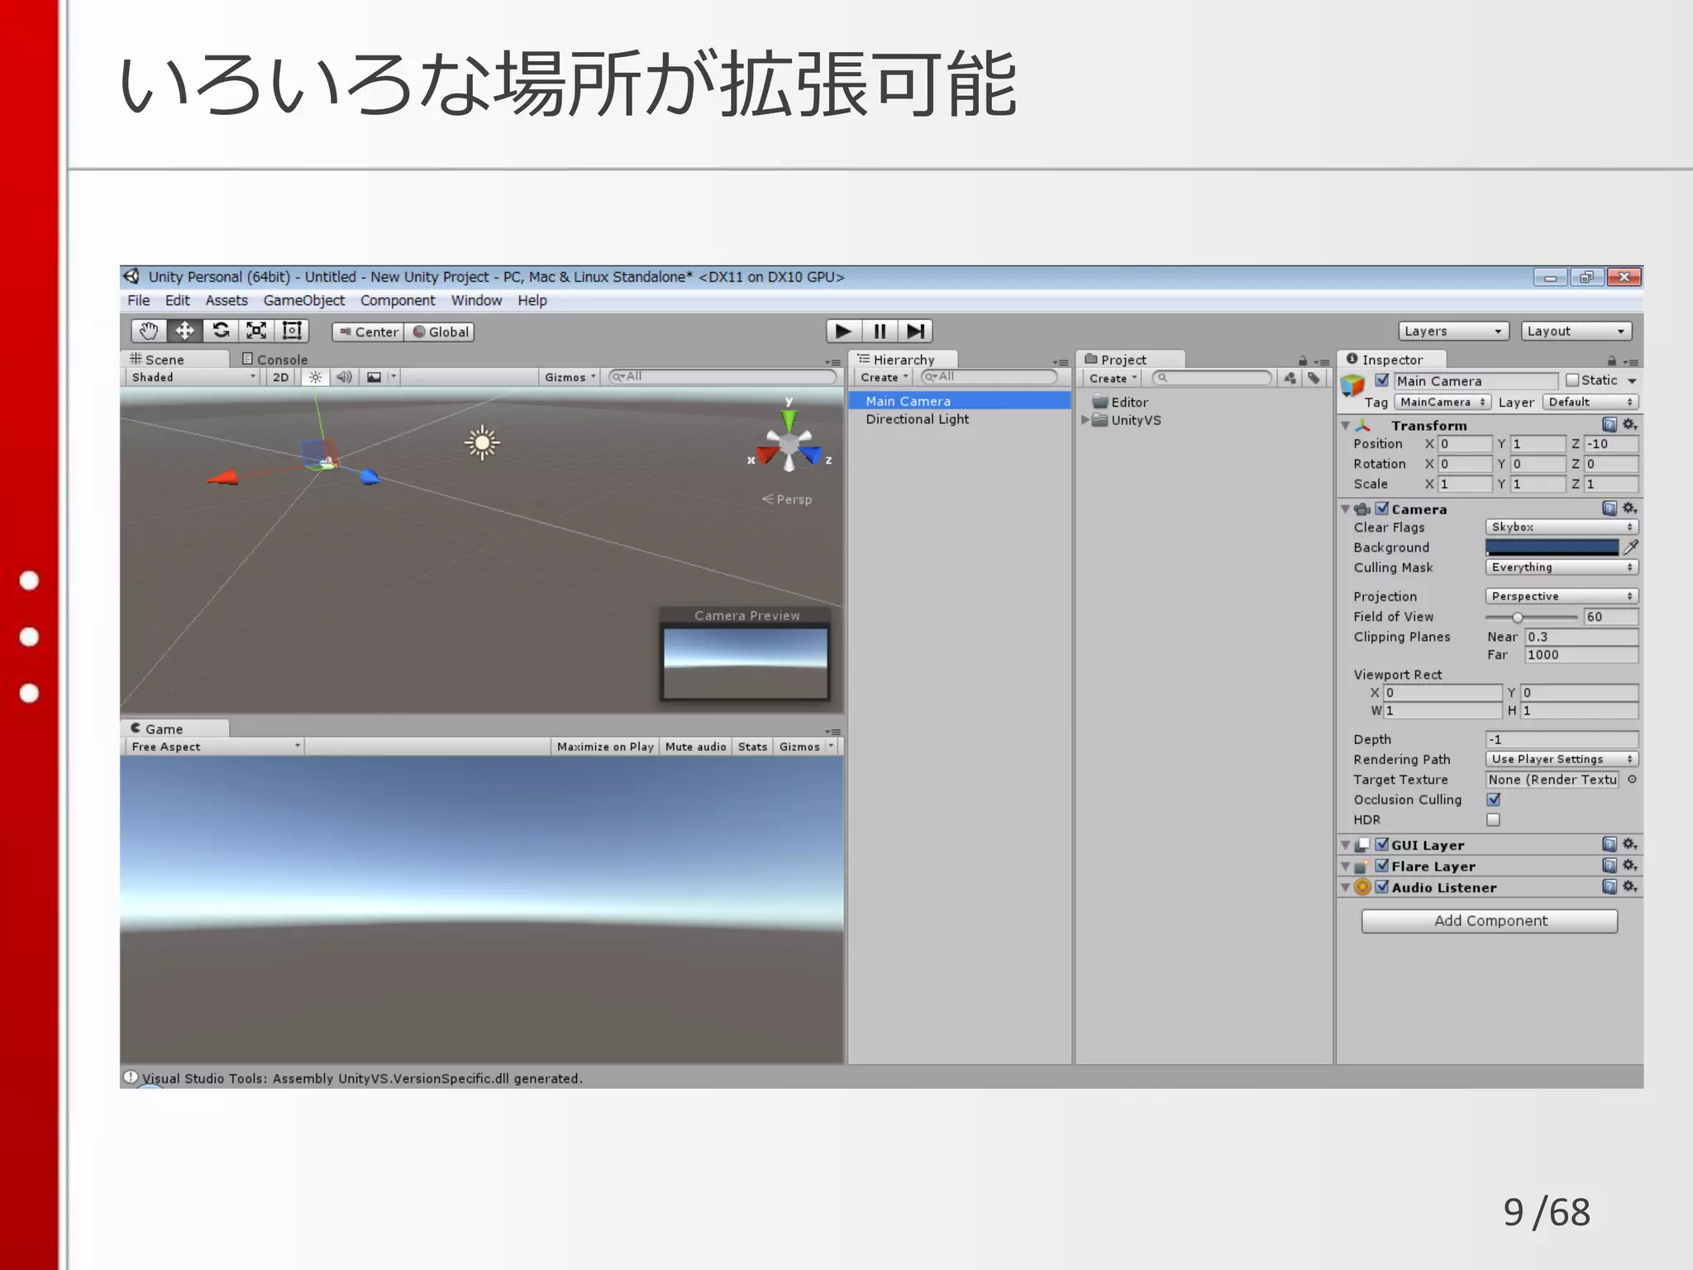This screenshot has width=1693, height=1270.
Task: Expand the UnityVS folder
Action: [x=1085, y=420]
